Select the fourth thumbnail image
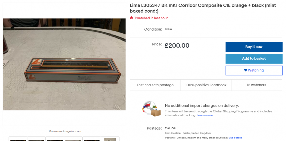Image resolution: width=286 pixels, height=141 pixels. (73, 139)
